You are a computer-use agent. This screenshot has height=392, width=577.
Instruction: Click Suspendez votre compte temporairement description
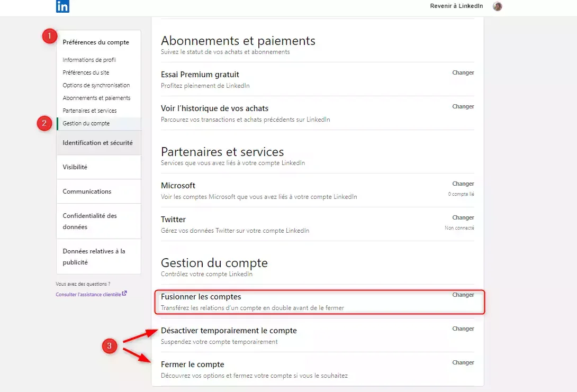tap(219, 342)
